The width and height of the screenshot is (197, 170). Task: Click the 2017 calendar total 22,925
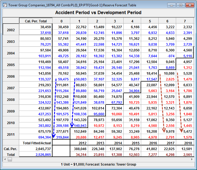[x=167, y=149]
